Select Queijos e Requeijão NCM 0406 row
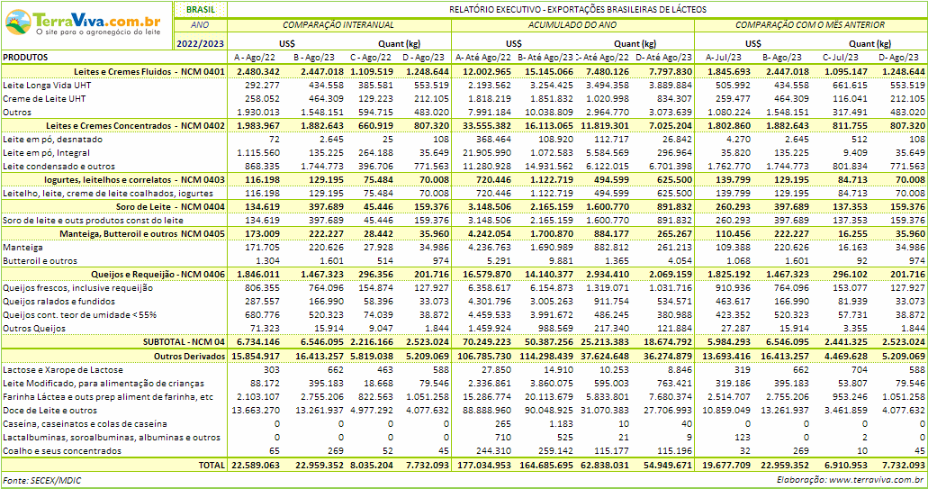This screenshot has height=489, width=928. coord(158,274)
